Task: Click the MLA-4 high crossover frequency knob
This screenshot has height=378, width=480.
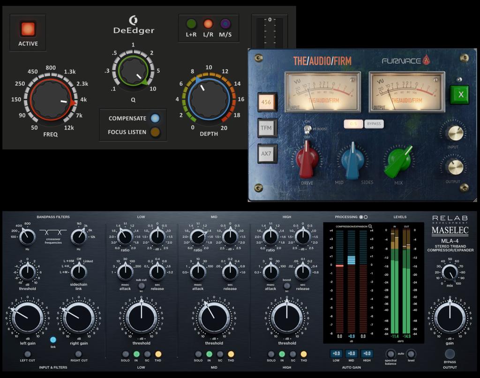Action: coord(79,237)
